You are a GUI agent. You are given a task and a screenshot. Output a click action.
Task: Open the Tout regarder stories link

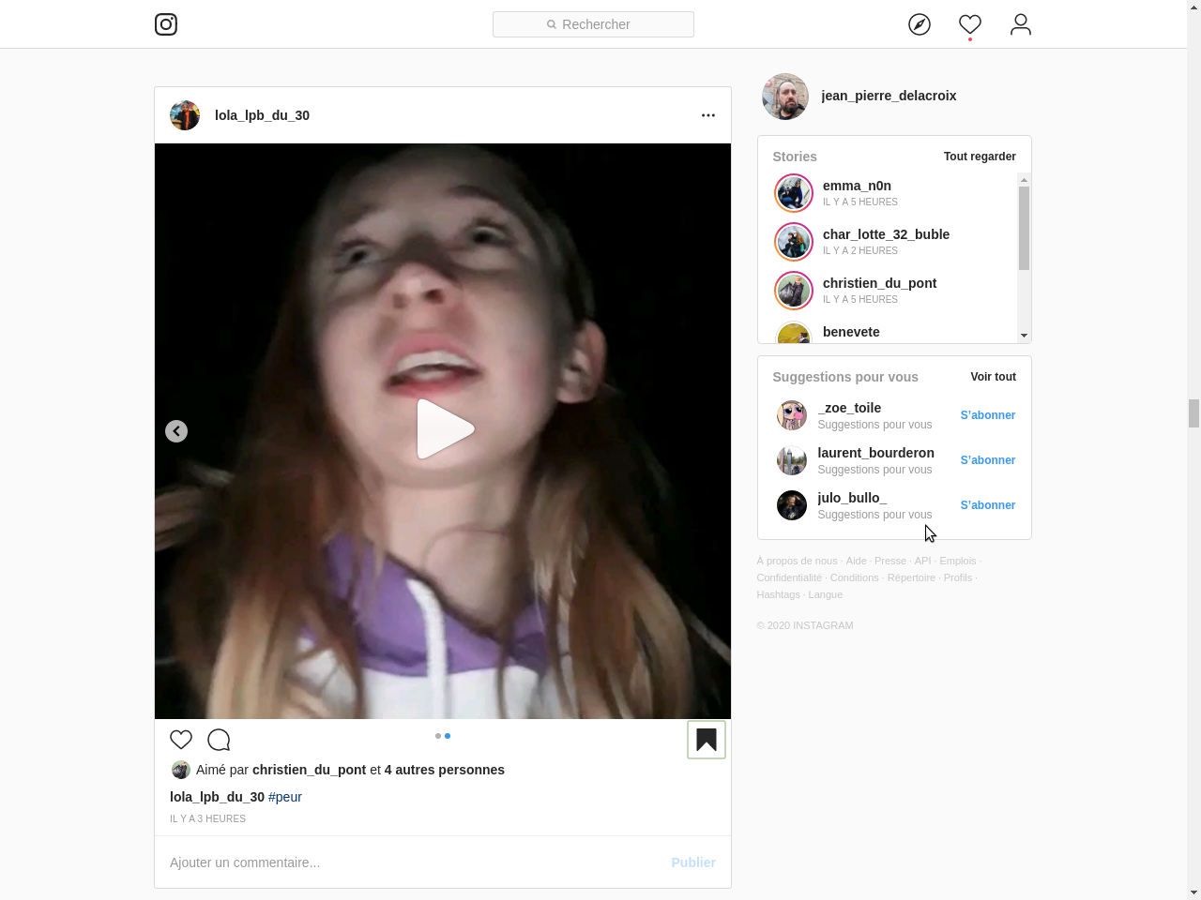[980, 157]
